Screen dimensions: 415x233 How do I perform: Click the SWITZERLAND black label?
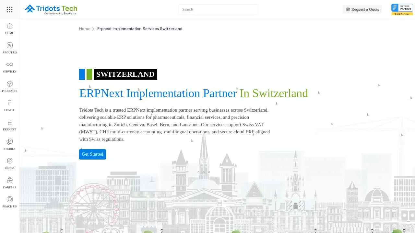click(x=125, y=74)
